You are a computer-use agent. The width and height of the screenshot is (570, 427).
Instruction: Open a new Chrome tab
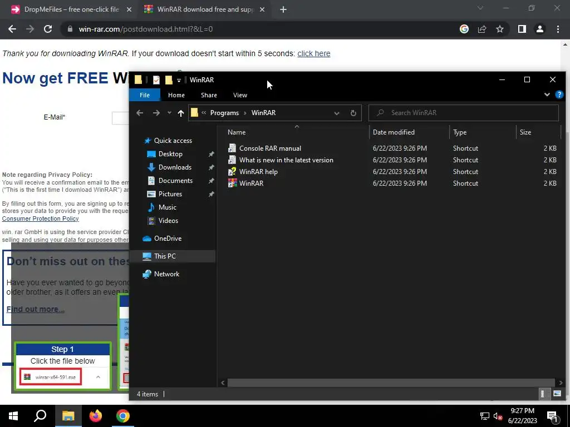pos(283,9)
